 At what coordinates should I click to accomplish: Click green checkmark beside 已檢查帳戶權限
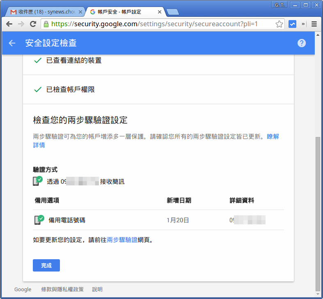38,89
